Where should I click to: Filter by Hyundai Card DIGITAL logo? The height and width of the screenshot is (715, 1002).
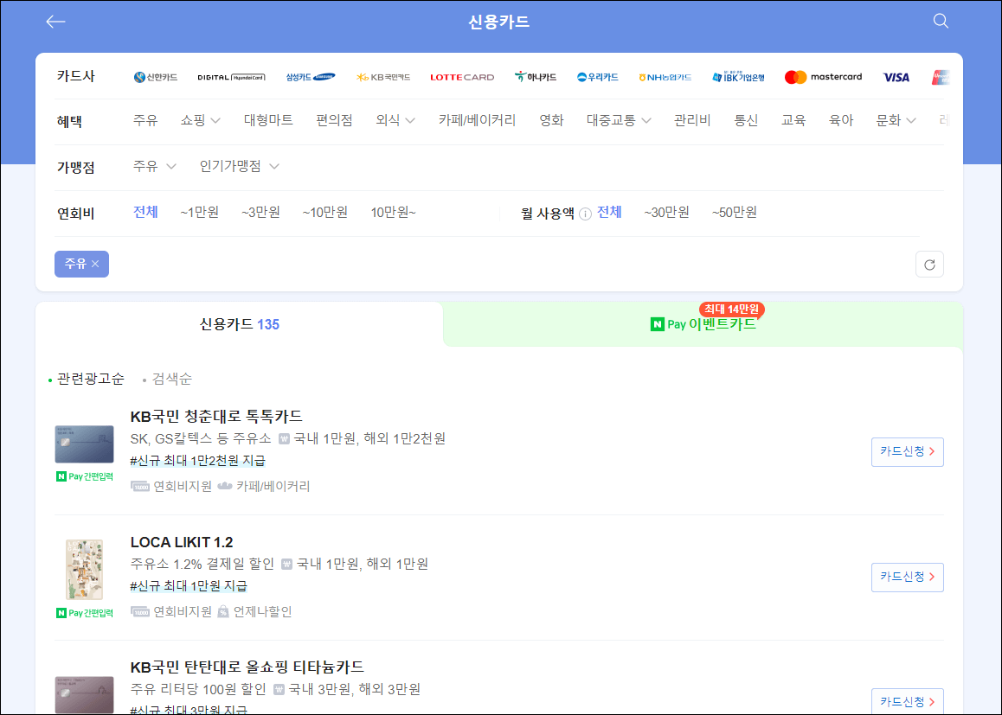point(231,77)
